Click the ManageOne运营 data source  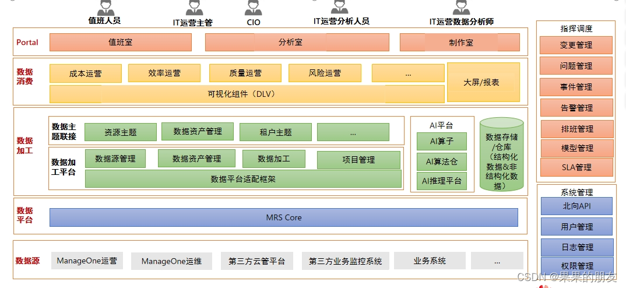pos(87,261)
